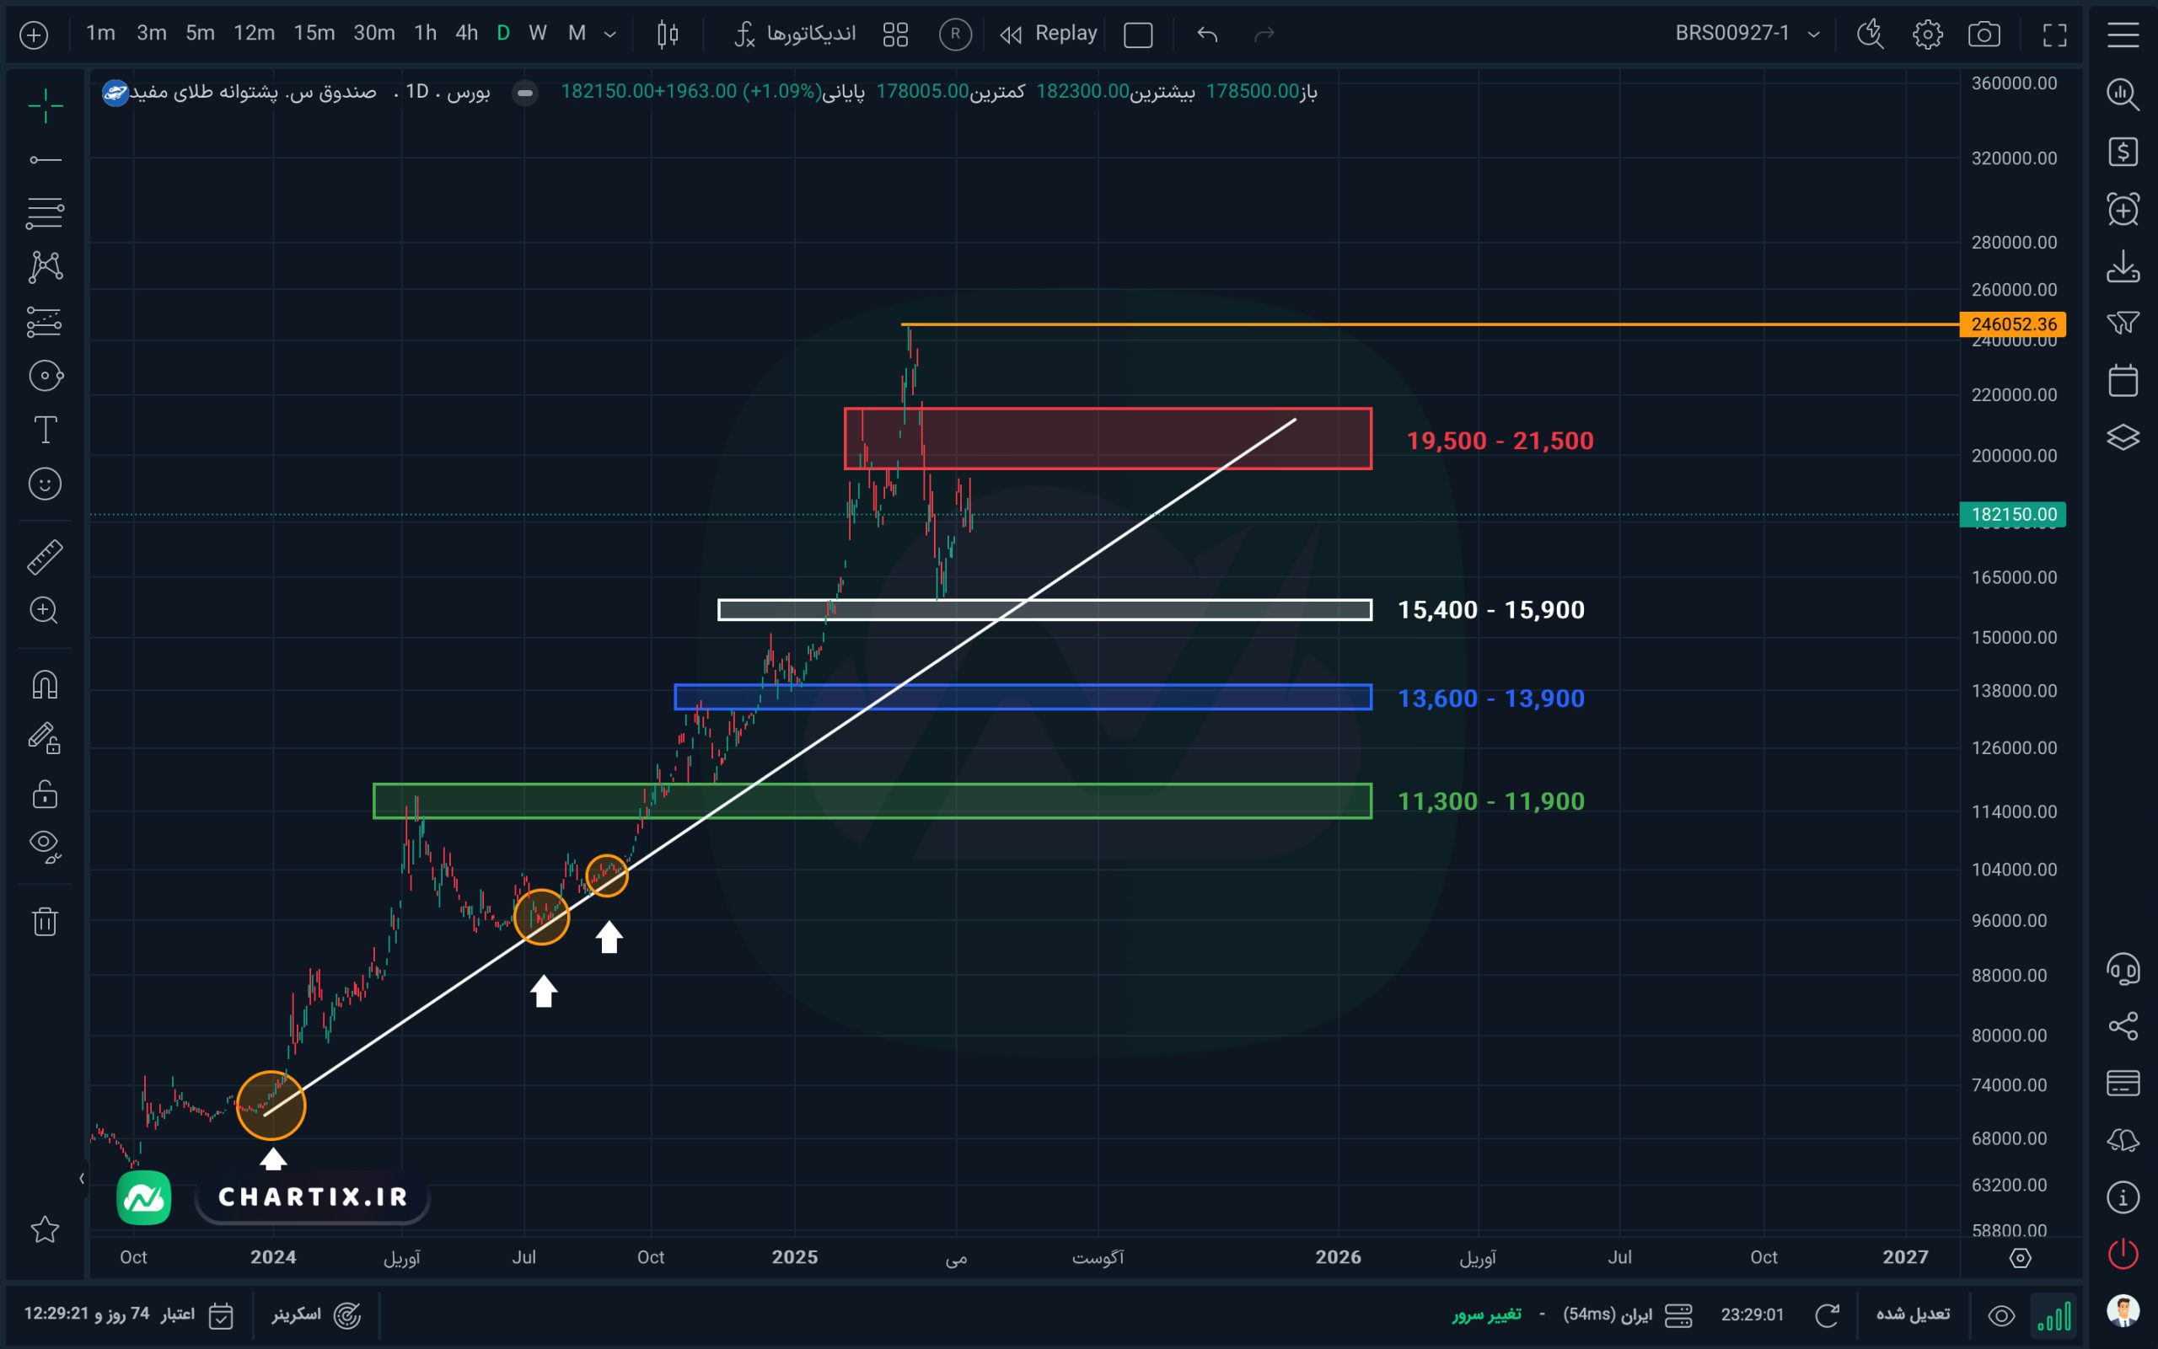Toggle magnet snapping mode
This screenshot has height=1349, width=2158.
pos(45,685)
